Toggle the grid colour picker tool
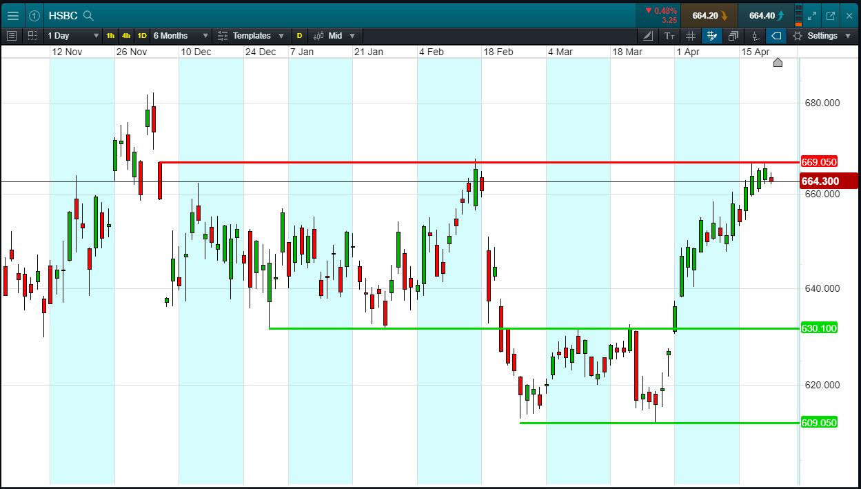 712,35
